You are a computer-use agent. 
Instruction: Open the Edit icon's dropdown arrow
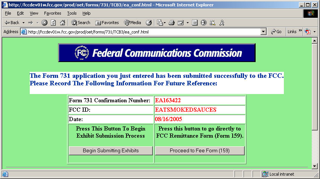[x=187, y=23]
